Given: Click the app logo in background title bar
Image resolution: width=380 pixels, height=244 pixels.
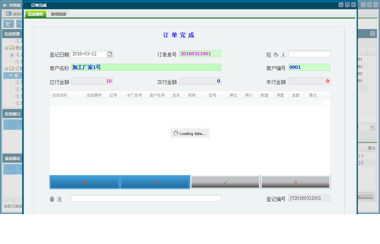Looking at the screenshot, I should [4, 5].
